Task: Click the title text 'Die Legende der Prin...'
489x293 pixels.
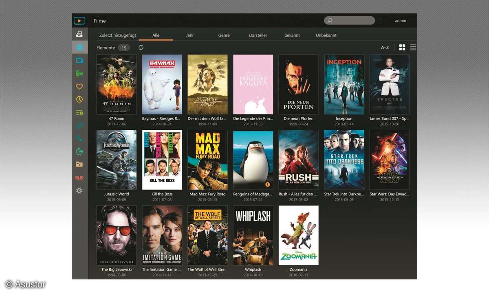Action: pyautogui.click(x=253, y=119)
